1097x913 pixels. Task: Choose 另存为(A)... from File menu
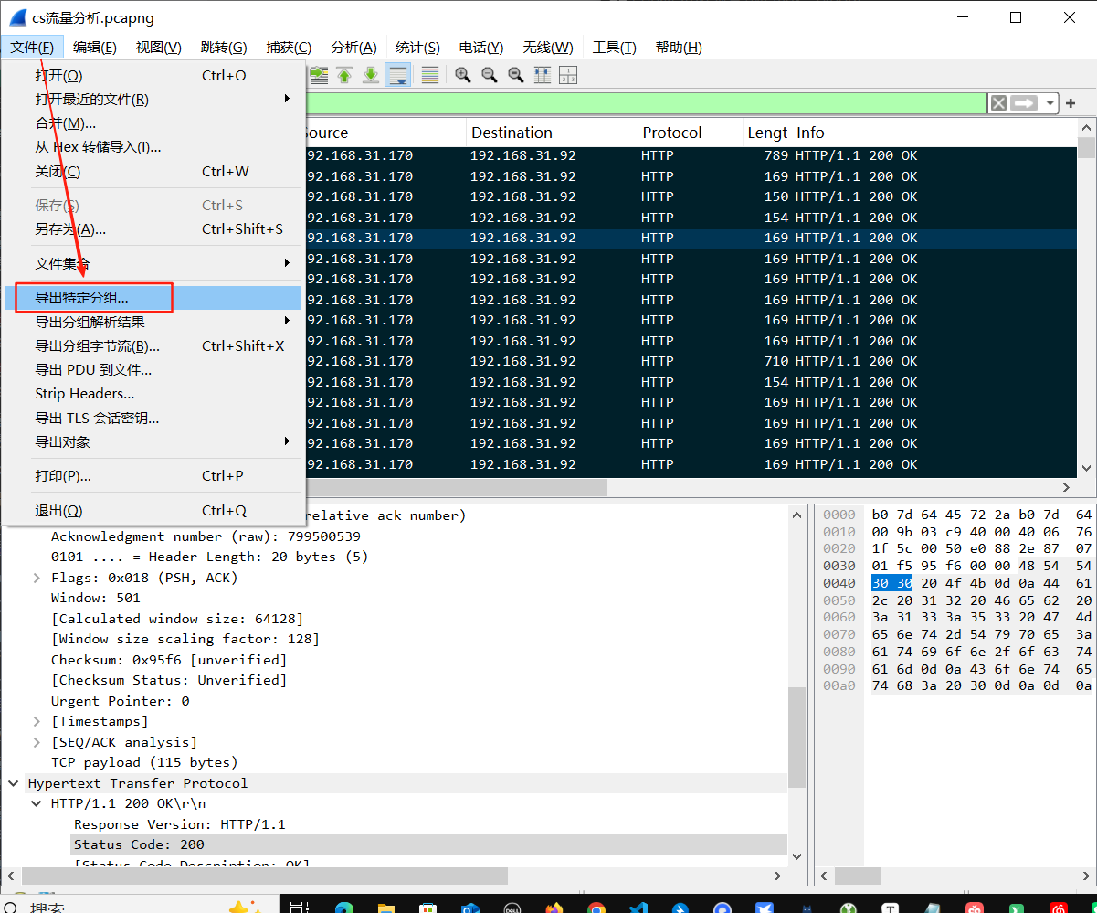(x=70, y=229)
